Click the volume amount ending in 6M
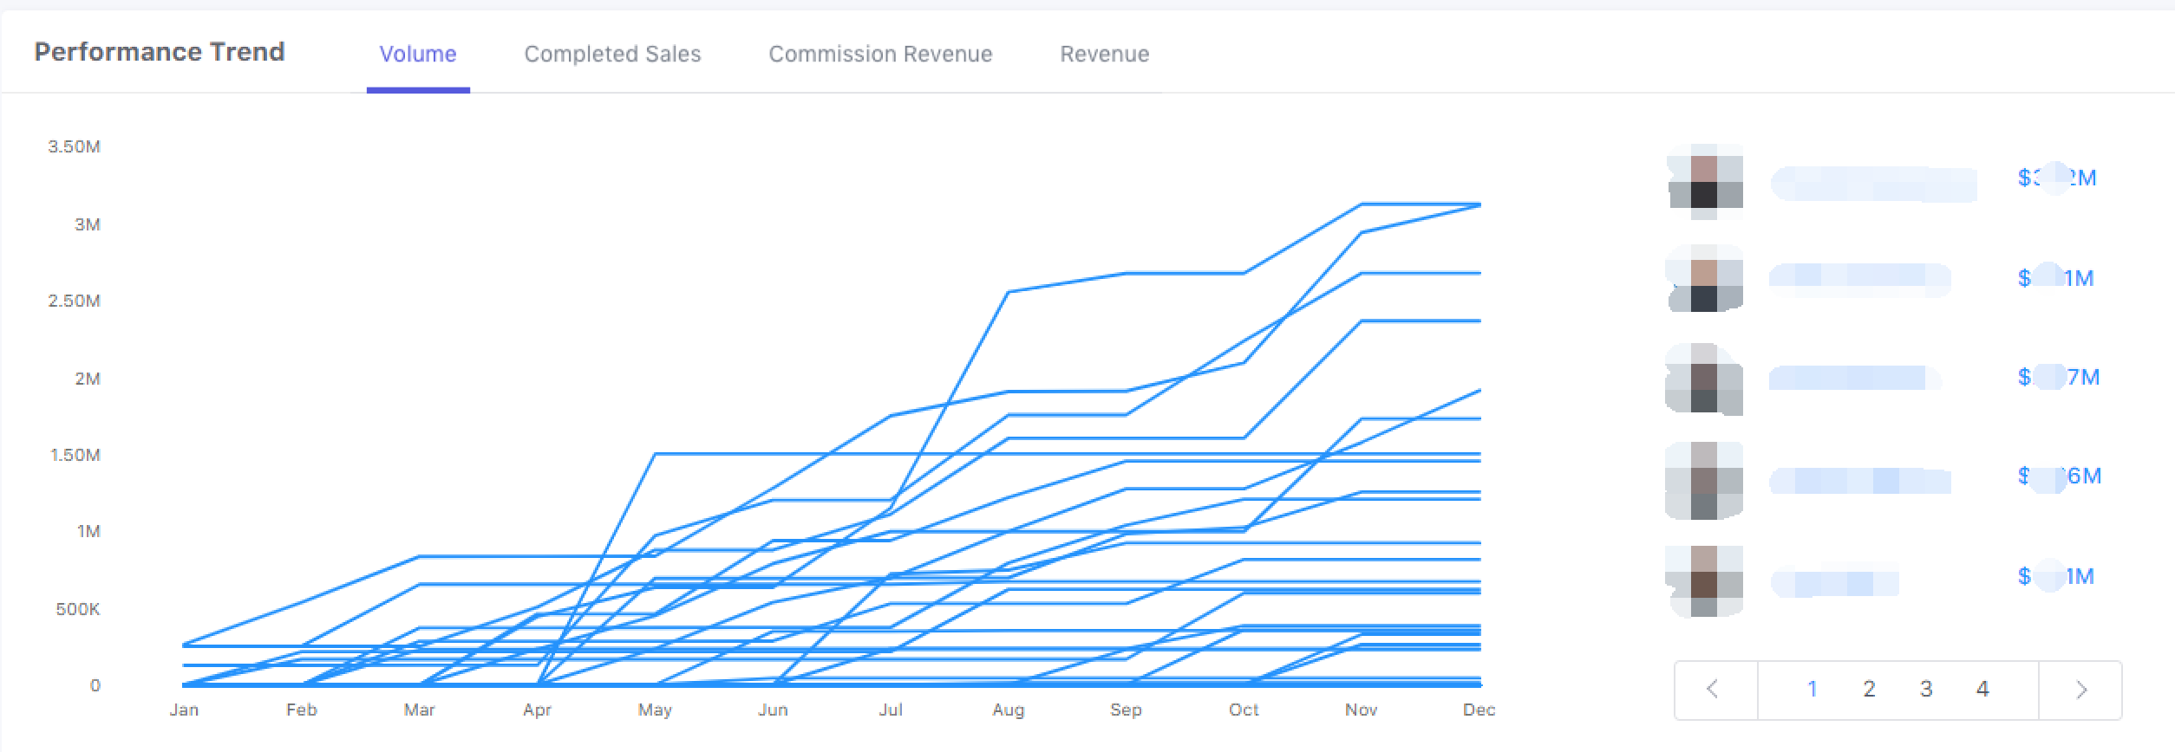The image size is (2175, 752). tap(2059, 476)
